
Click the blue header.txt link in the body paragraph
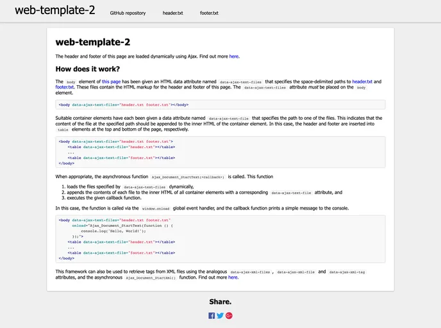click(x=362, y=82)
